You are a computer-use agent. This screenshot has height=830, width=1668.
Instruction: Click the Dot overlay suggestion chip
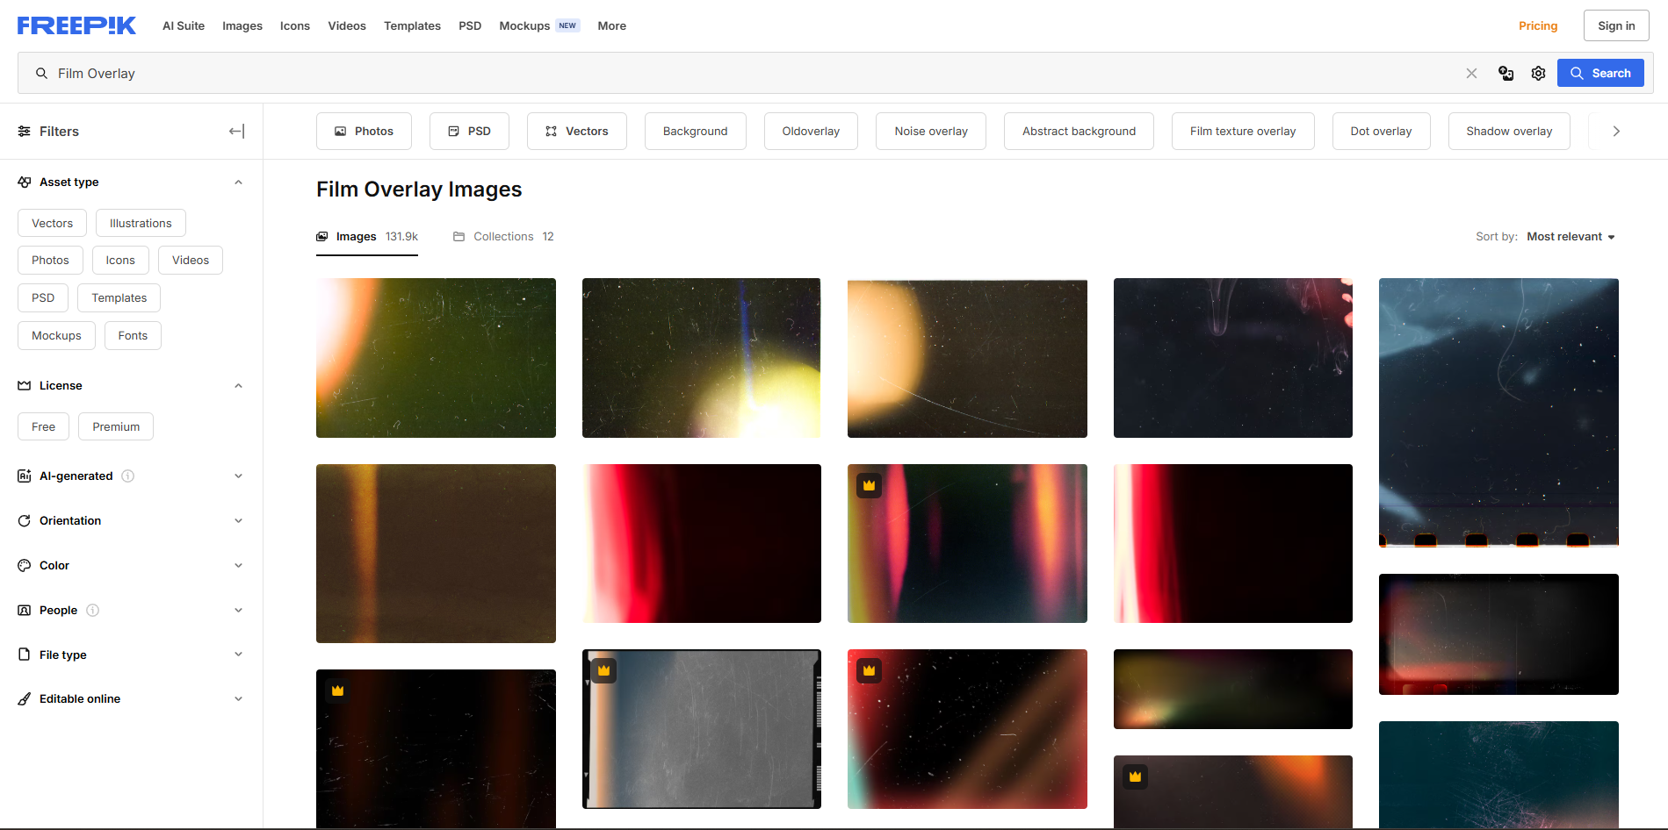pyautogui.click(x=1381, y=132)
